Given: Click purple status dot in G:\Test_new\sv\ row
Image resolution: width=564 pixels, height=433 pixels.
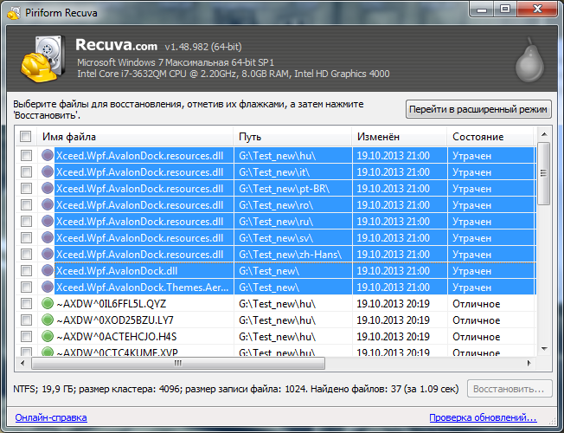Looking at the screenshot, I should [47, 237].
